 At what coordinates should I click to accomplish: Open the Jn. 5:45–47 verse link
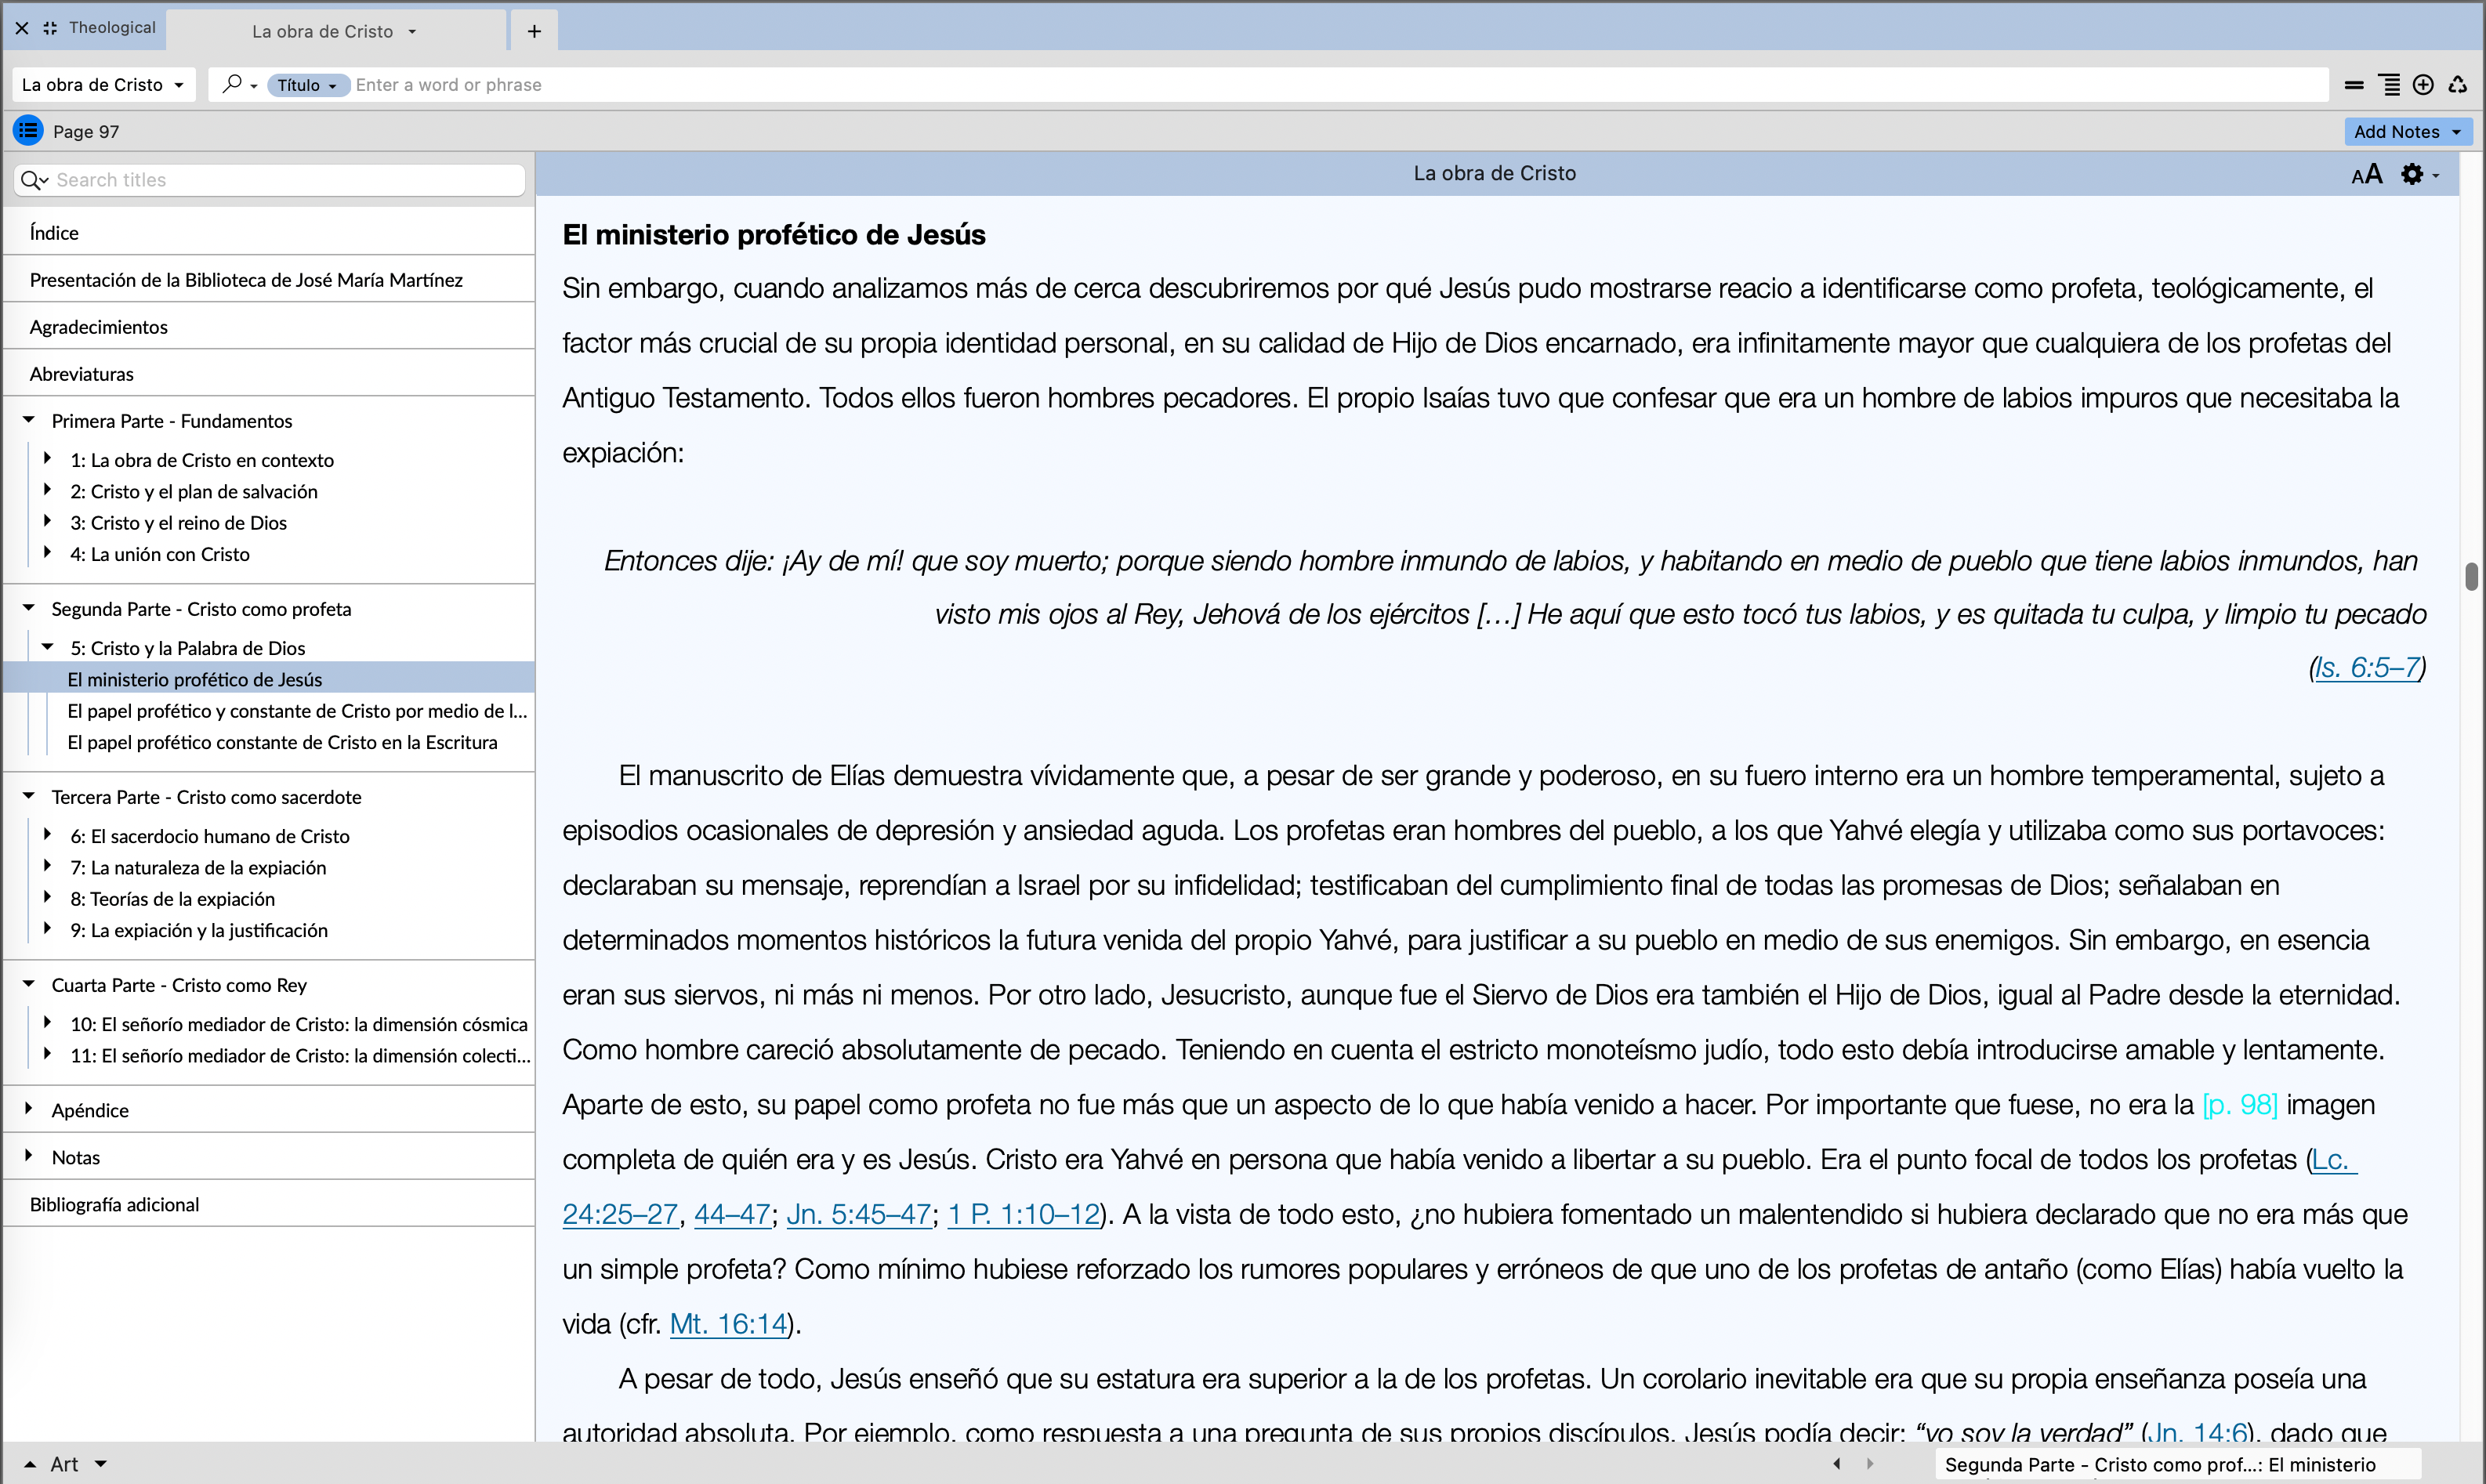point(859,1214)
